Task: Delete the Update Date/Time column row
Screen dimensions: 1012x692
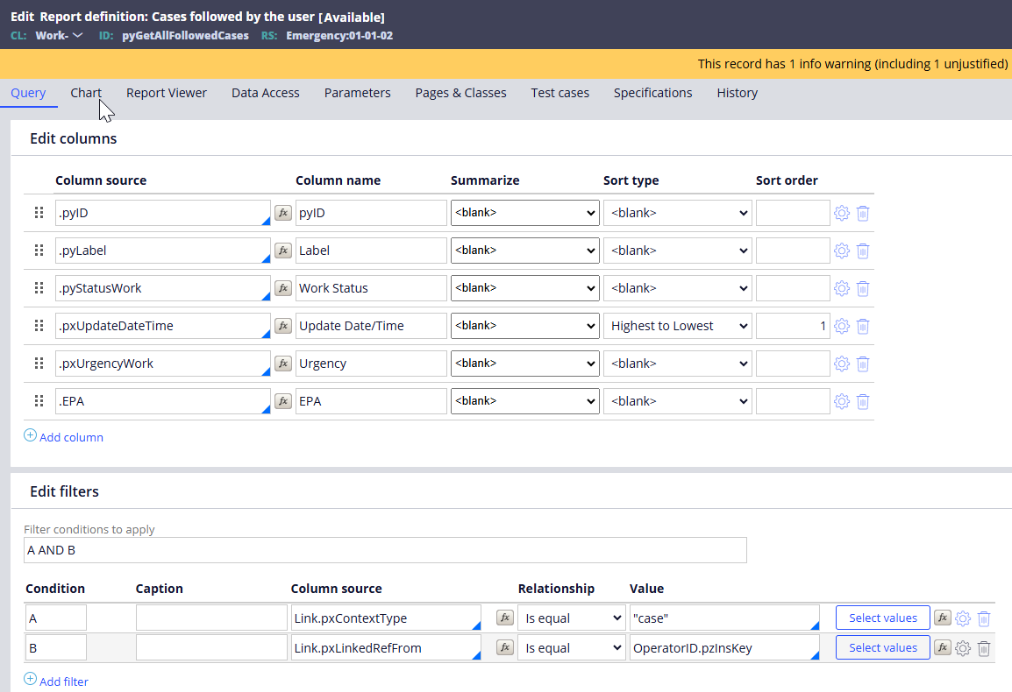Action: point(863,326)
